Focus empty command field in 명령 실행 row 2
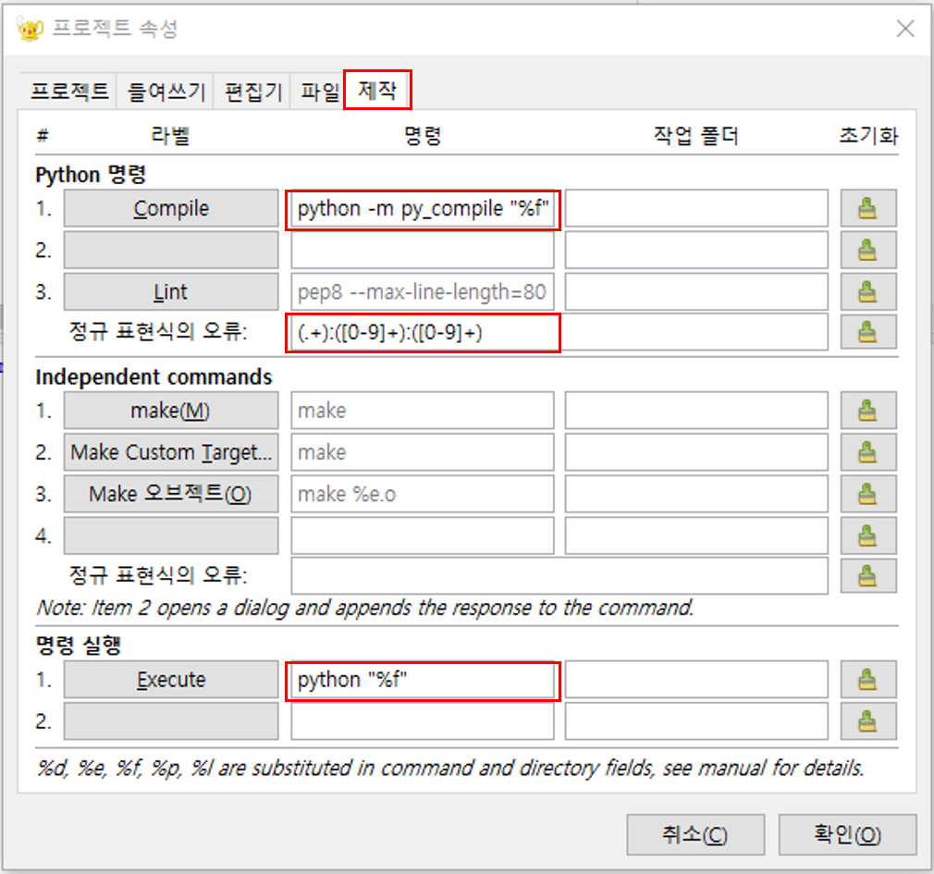 (423, 720)
